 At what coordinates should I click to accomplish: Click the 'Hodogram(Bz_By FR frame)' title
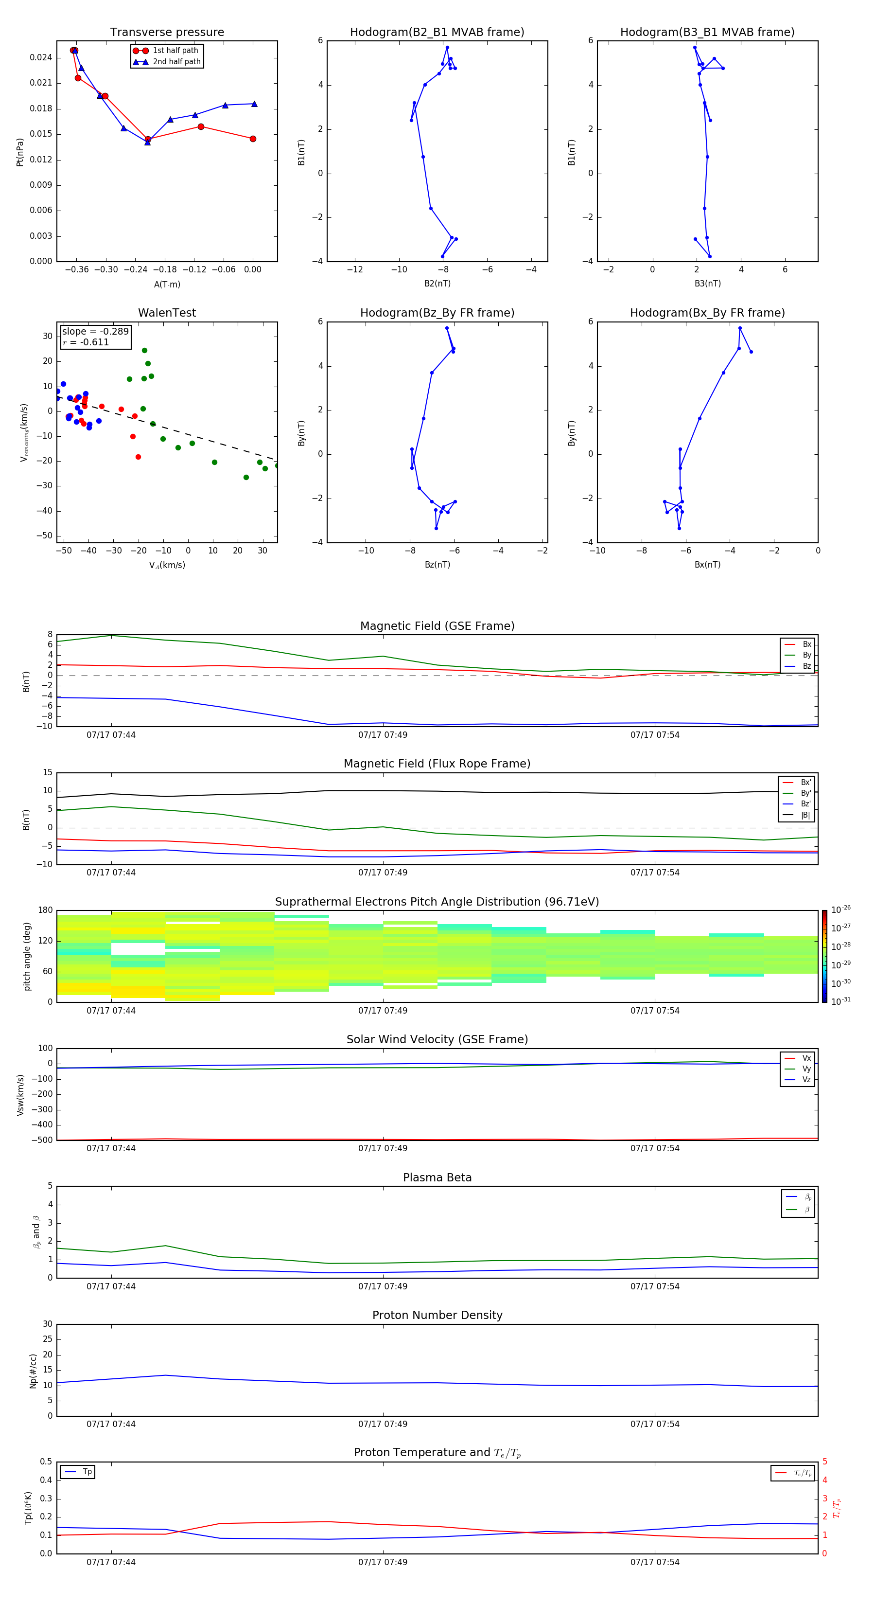coord(437,313)
